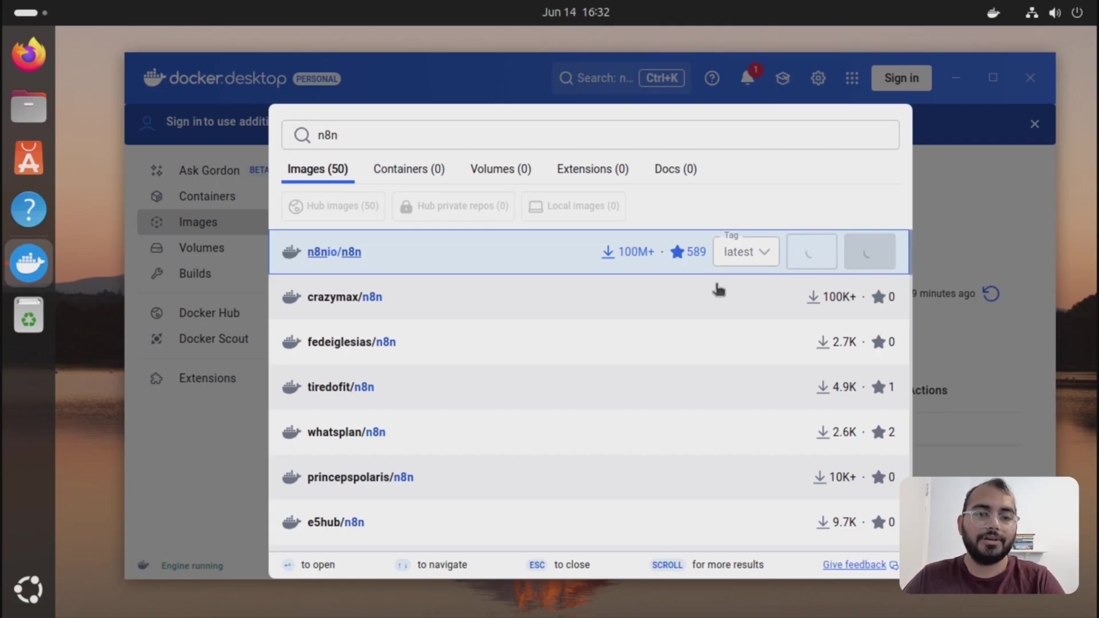Screen dimensions: 1099x618
Task: Click whale icon next to tiredofit/n8n
Action: [291, 387]
